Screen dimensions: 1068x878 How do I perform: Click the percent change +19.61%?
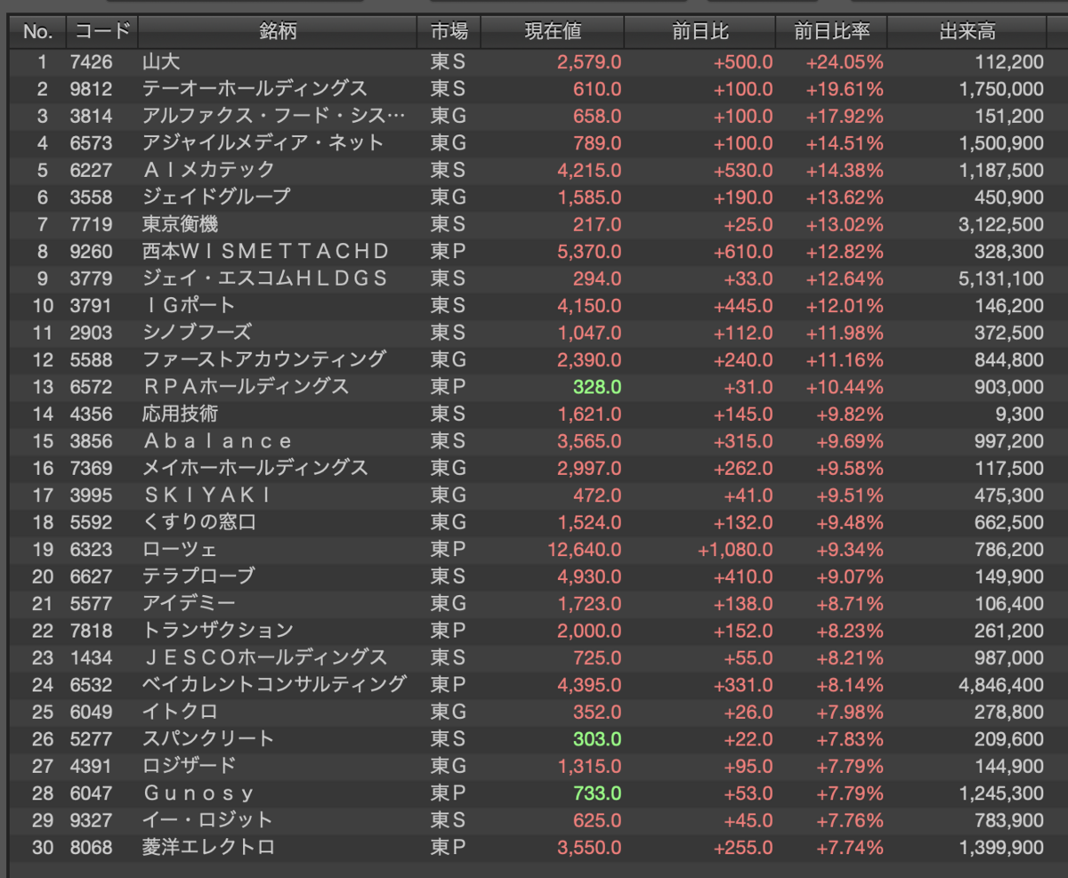(x=845, y=89)
